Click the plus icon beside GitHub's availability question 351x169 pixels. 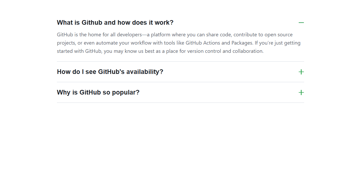[301, 72]
